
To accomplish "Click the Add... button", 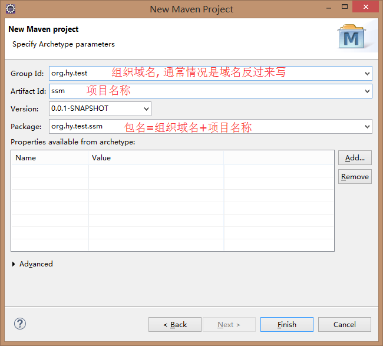I will click(x=355, y=158).
